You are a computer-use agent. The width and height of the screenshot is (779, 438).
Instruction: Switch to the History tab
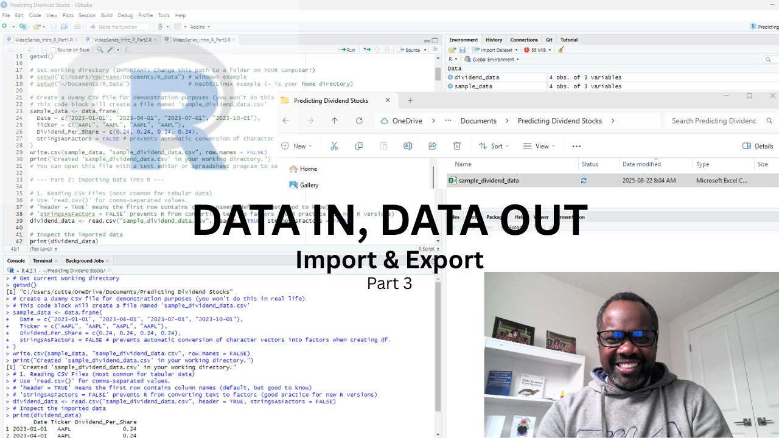point(494,40)
